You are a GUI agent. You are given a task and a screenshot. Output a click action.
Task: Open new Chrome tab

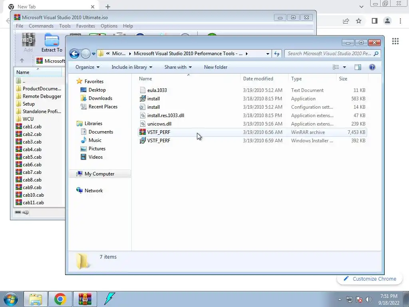108,7
